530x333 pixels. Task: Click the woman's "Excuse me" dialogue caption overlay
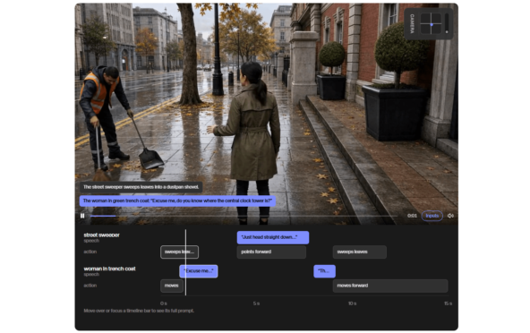coord(177,201)
